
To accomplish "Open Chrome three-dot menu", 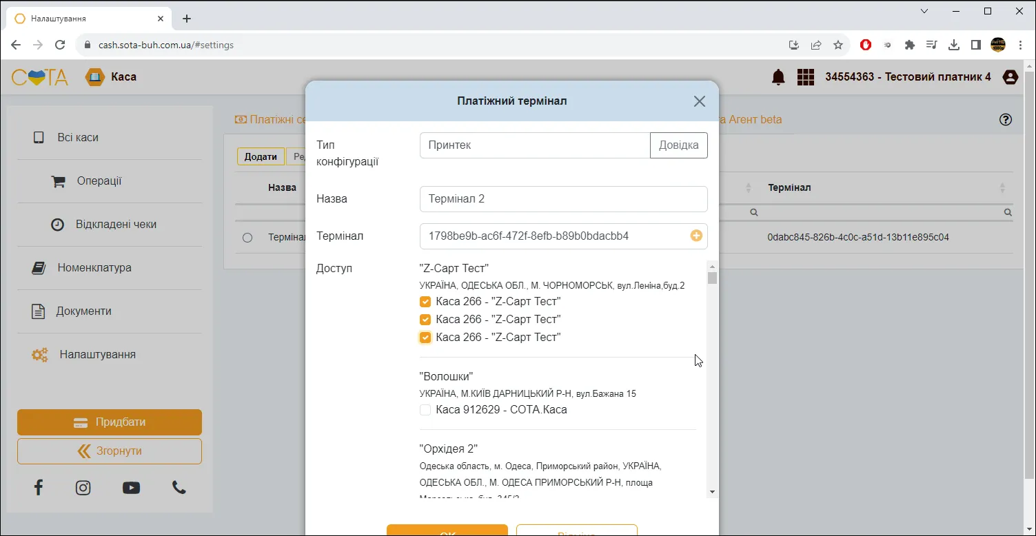I will coord(1021,45).
